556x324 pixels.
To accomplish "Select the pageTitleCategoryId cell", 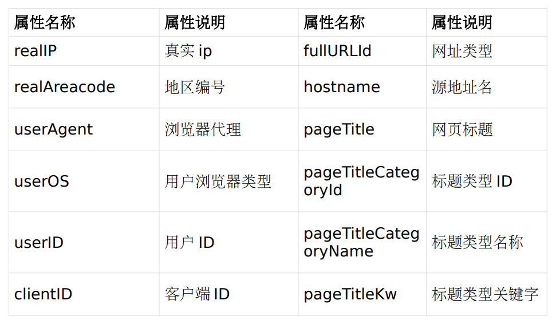I will click(361, 181).
